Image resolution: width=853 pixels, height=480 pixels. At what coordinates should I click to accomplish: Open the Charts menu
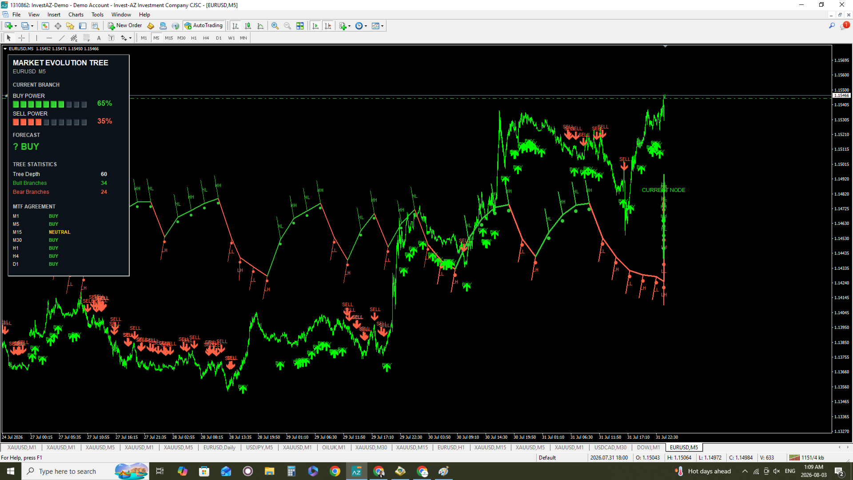[76, 15]
